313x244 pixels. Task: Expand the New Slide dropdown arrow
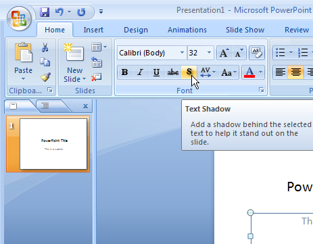[85, 79]
